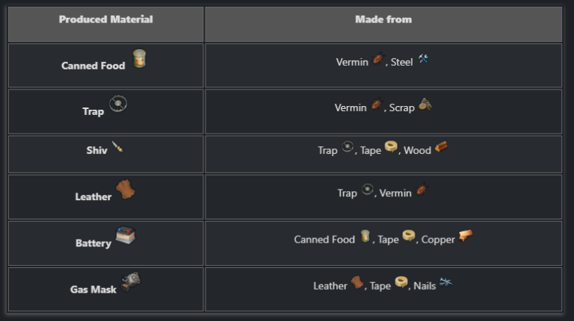
Task: Click the Canned Food icon in Battery recipe
Action: (x=365, y=237)
